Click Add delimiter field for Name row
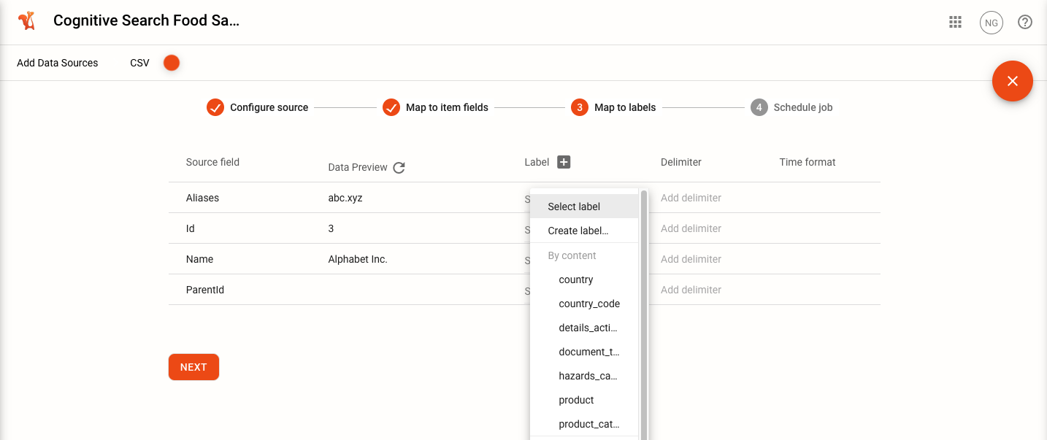Viewport: 1047px width, 440px height. coord(691,259)
